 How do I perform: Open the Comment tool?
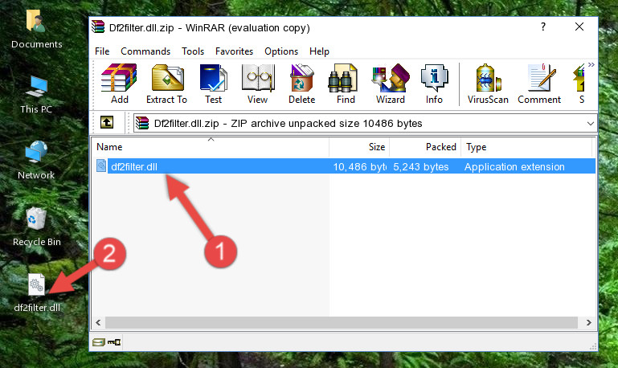[x=539, y=84]
